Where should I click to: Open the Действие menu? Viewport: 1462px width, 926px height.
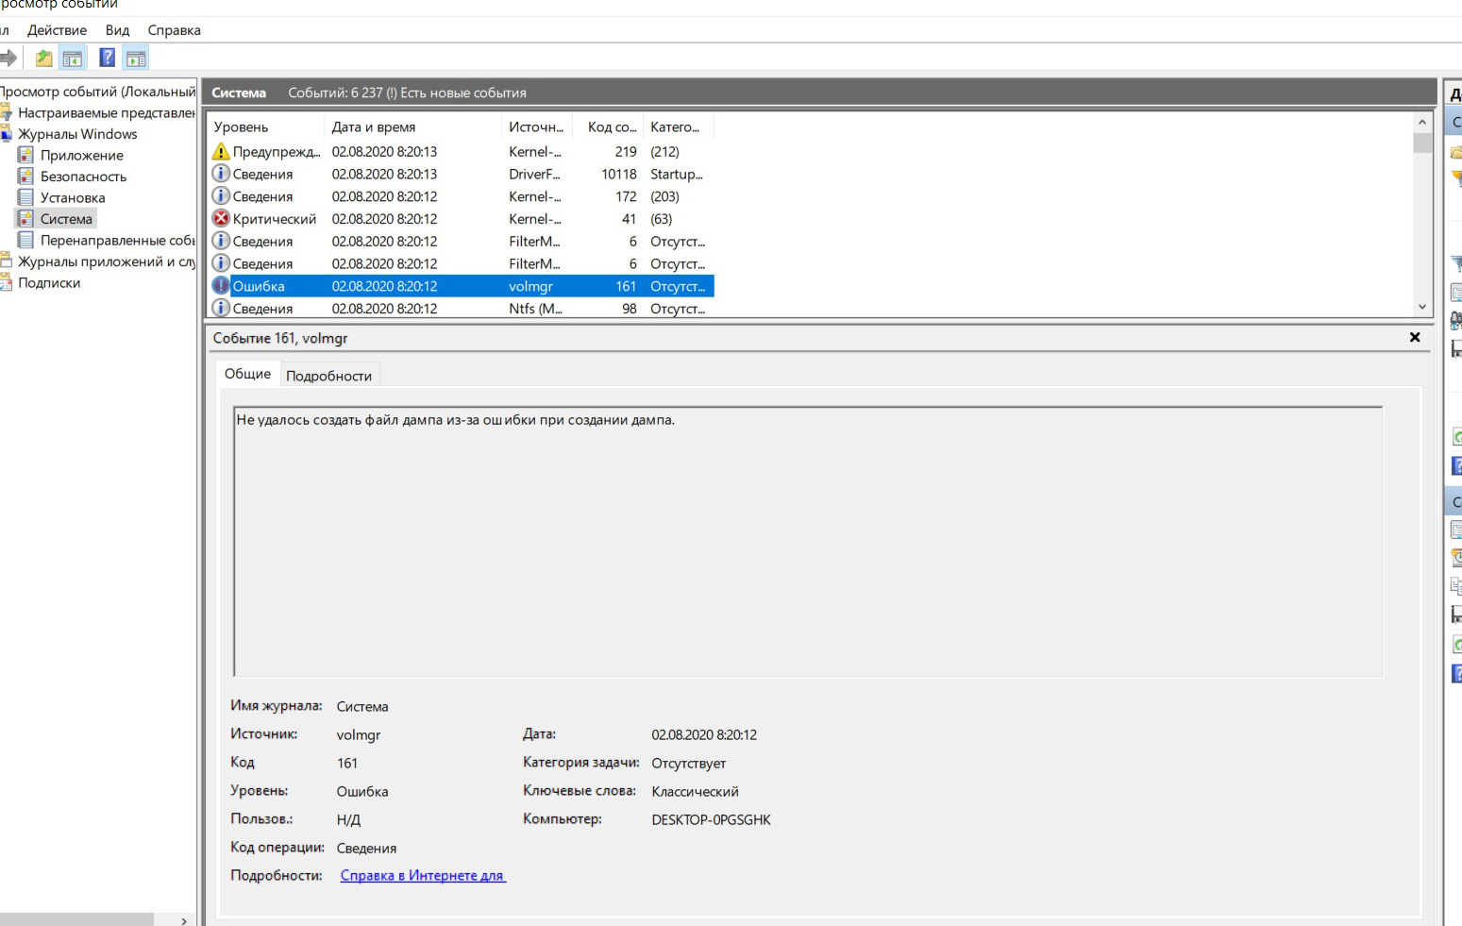click(57, 30)
